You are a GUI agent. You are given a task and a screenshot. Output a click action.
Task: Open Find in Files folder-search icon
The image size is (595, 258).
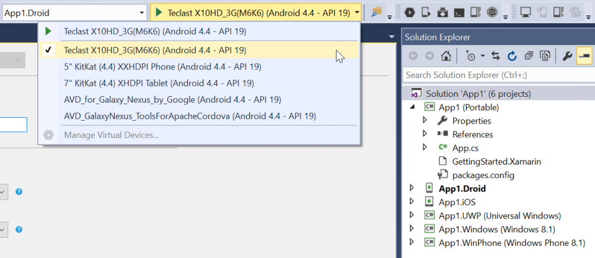point(377,13)
